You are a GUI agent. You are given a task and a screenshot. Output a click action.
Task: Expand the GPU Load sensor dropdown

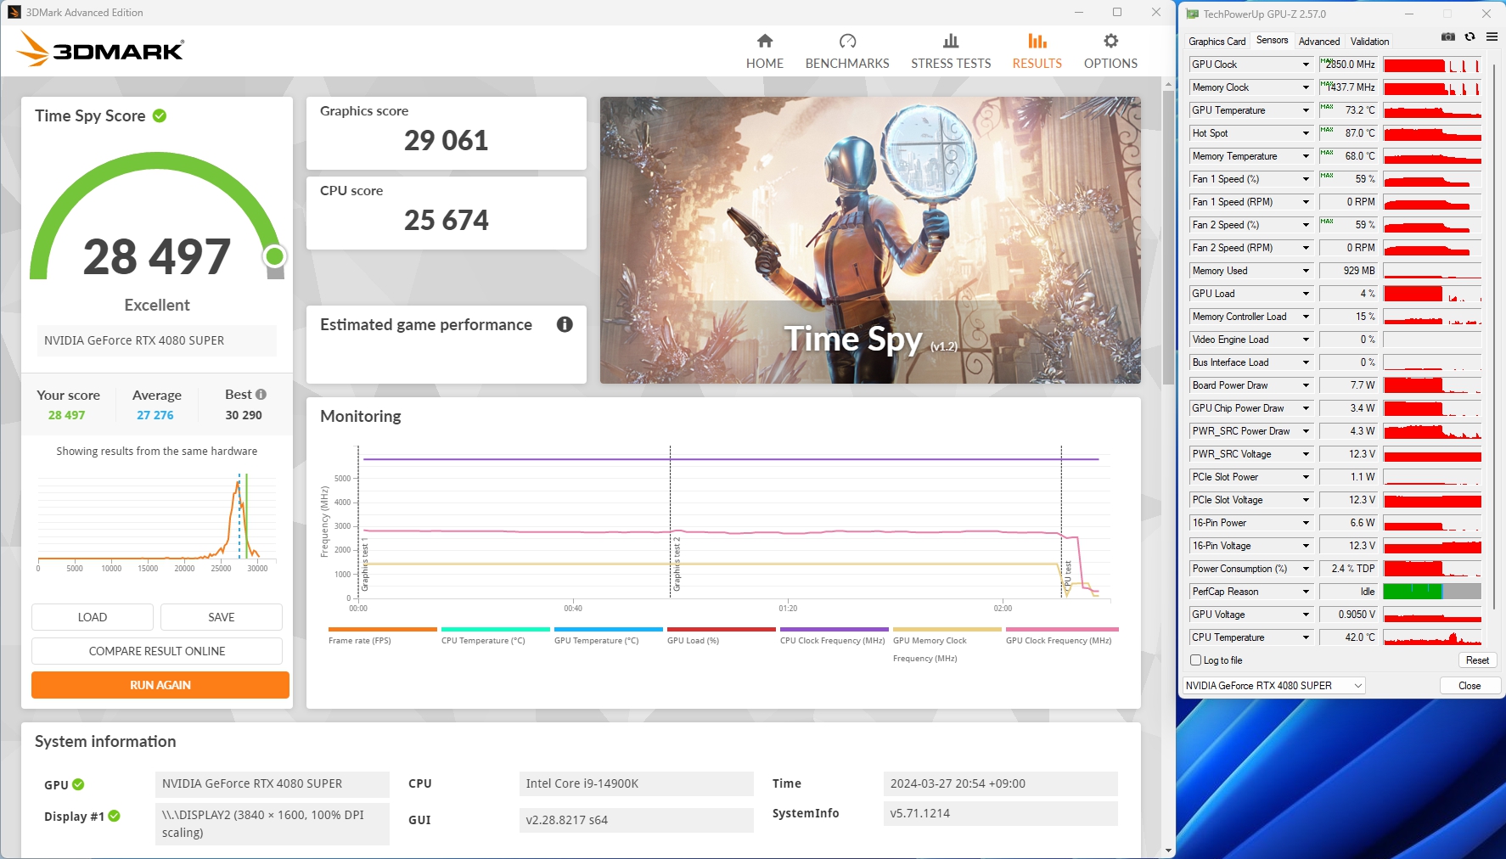(x=1306, y=294)
